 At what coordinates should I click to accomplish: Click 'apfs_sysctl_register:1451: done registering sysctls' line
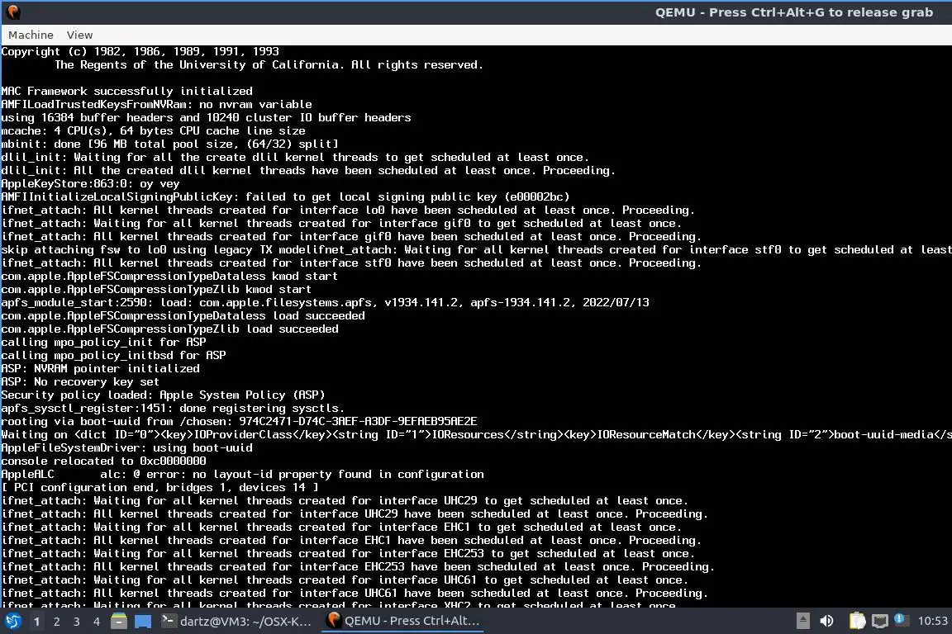tap(173, 409)
